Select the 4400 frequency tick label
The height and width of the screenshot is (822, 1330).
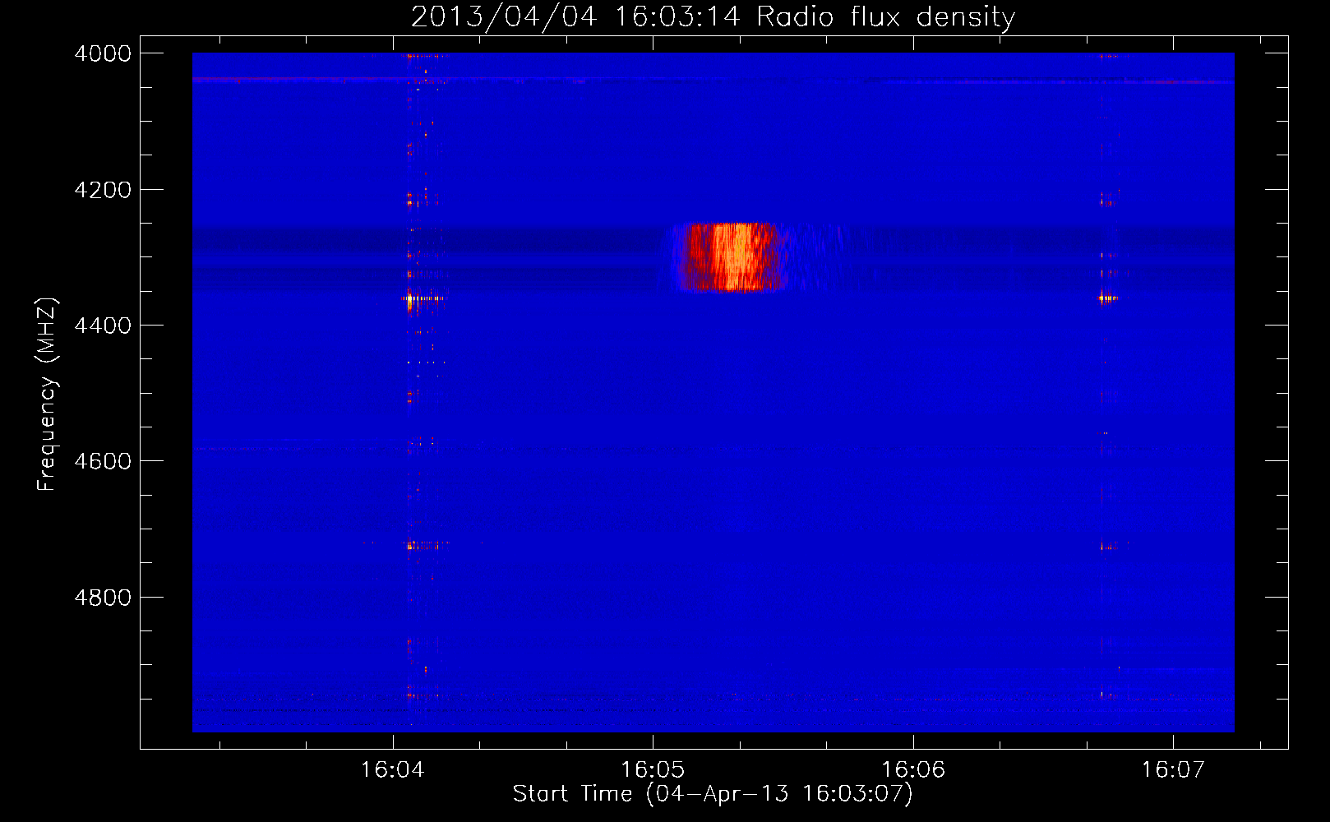coord(103,326)
